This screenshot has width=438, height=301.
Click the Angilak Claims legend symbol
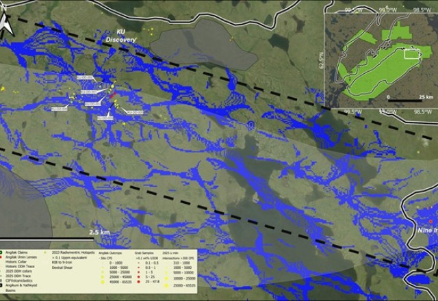click(3, 252)
